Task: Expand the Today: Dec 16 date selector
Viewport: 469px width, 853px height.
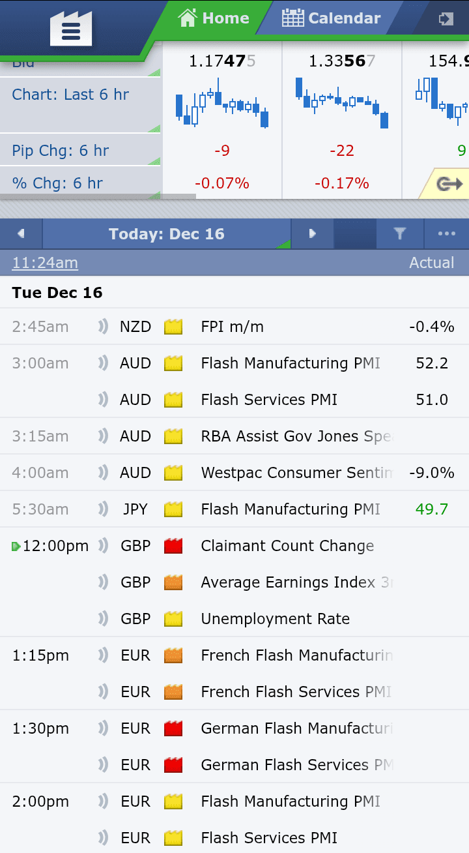Action: point(167,234)
